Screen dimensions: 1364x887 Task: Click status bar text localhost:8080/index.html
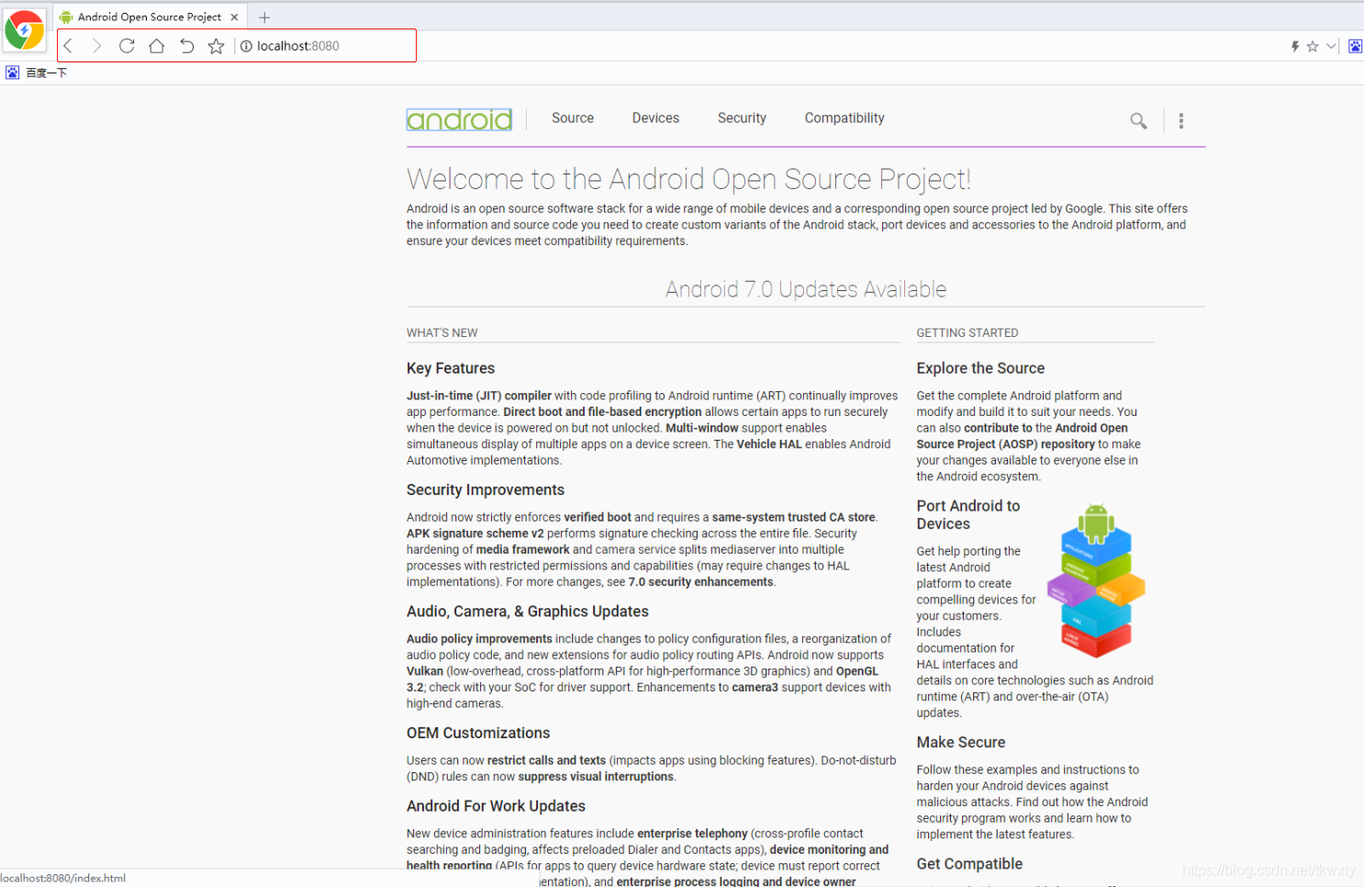click(63, 879)
